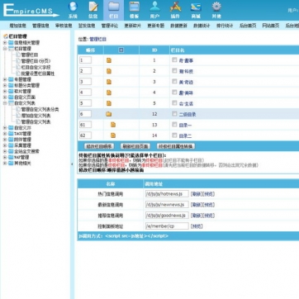Collapse the 栏目管理 tree node
This screenshot has height=299, width=299.
[x=5, y=49]
